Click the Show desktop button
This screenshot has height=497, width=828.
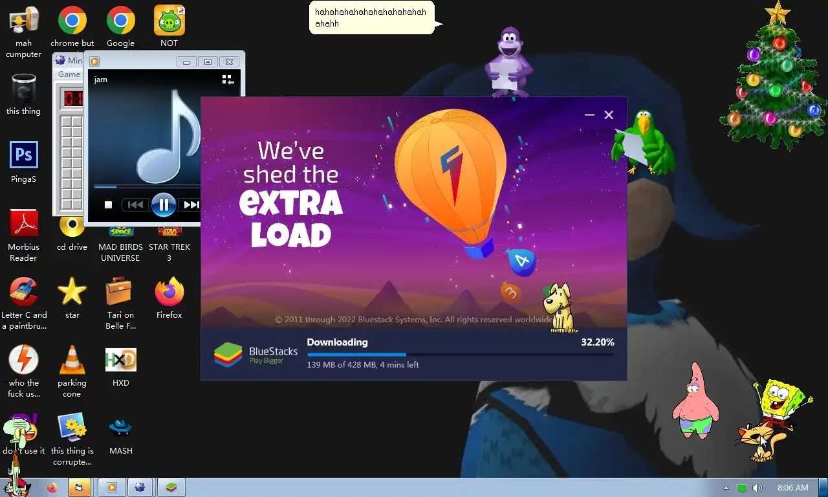(x=823, y=487)
